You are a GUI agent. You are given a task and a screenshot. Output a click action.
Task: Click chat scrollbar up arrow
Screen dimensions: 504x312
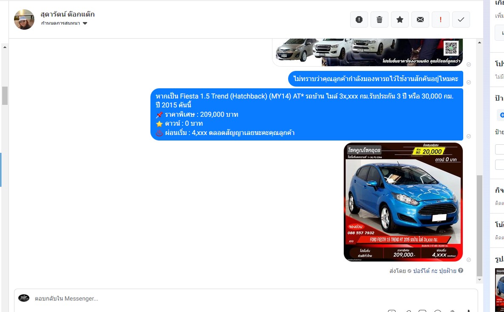pyautogui.click(x=479, y=42)
